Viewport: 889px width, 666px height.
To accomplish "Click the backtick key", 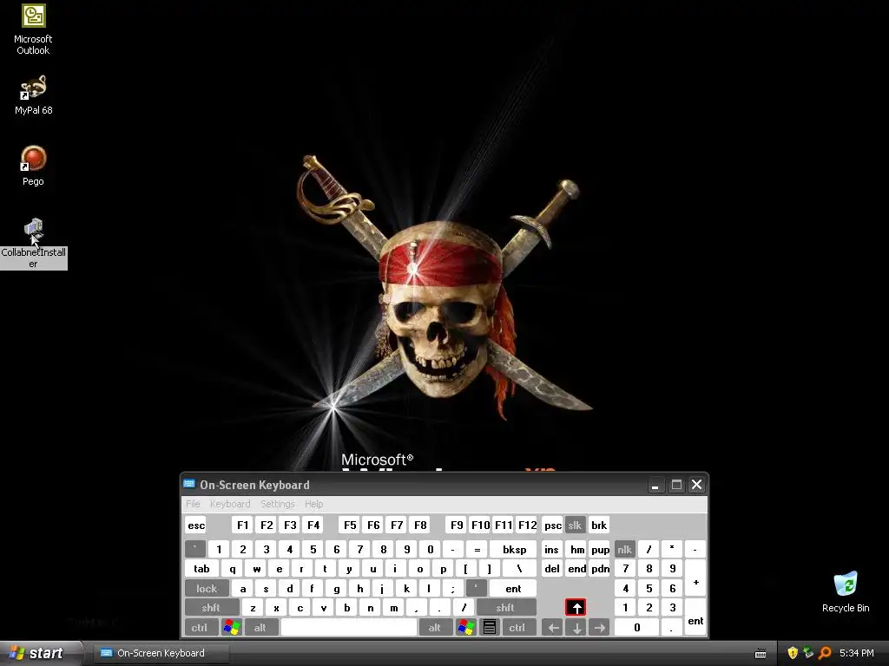I will click(195, 549).
